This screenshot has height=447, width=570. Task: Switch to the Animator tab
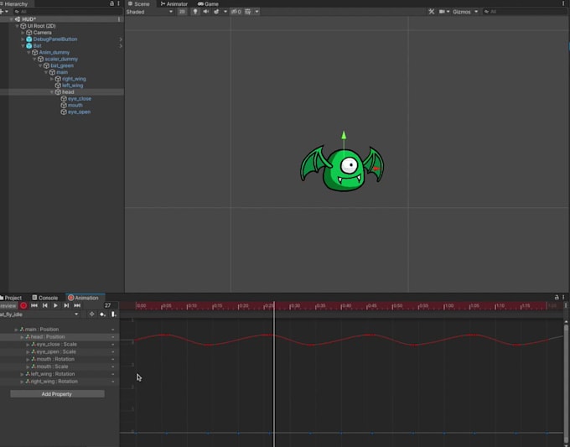(174, 3)
